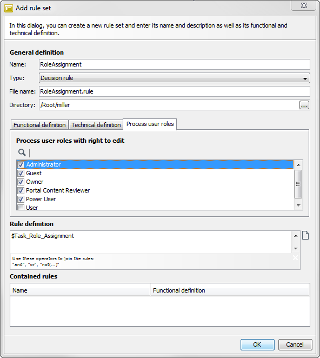This screenshot has width=320, height=358.
Task: Dismiss the operators hint with the X icon
Action: point(295,258)
